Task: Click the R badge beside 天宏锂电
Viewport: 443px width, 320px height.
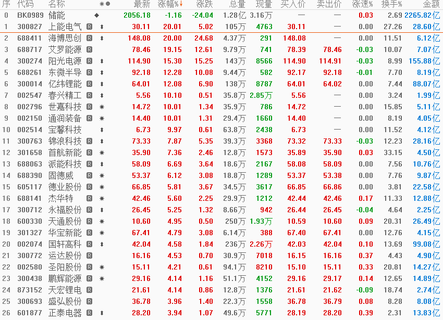Action: point(90,290)
